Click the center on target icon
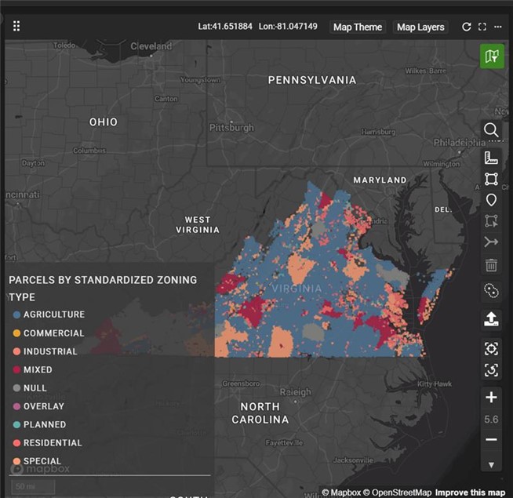 point(491,348)
